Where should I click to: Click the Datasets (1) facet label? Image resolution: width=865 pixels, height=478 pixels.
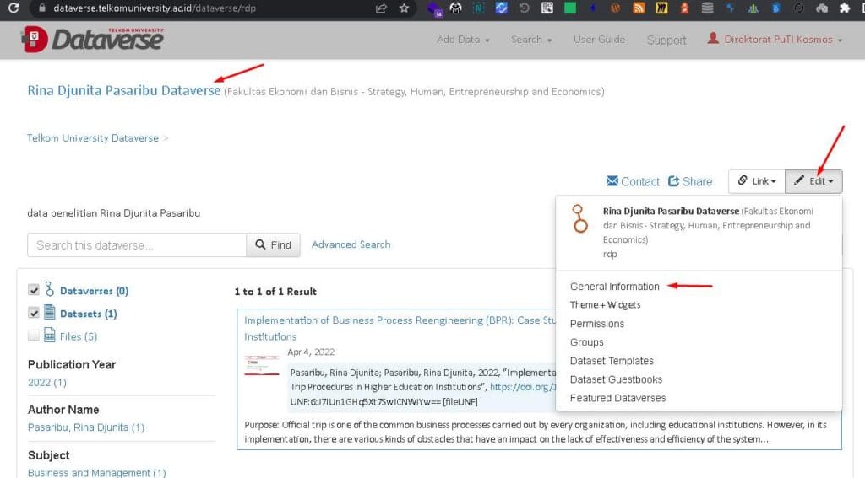(88, 314)
